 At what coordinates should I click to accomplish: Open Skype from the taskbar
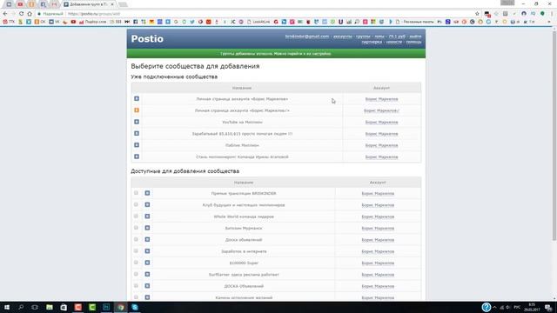tap(135, 307)
